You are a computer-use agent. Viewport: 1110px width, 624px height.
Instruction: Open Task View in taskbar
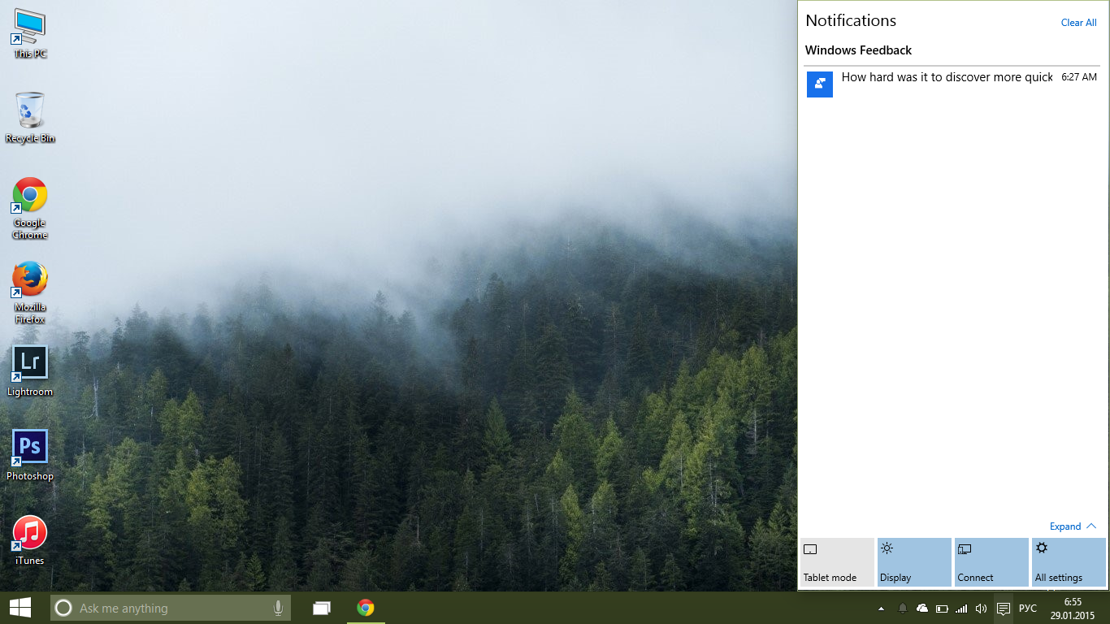tap(322, 608)
